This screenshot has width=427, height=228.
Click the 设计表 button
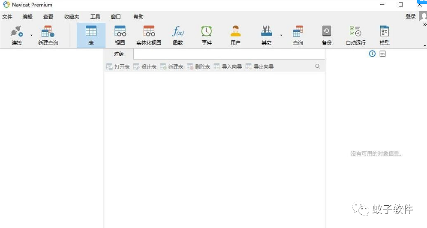pos(145,67)
